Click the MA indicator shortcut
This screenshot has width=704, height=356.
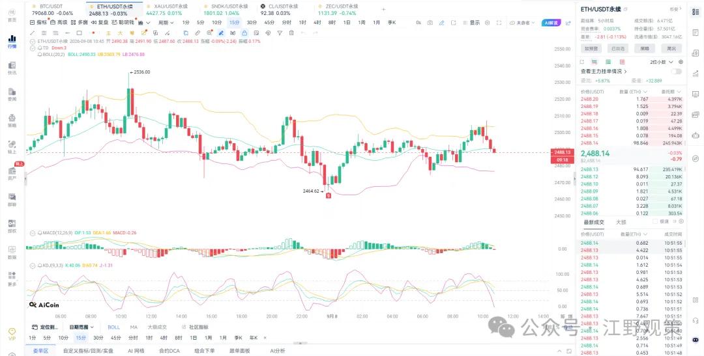tap(134, 327)
